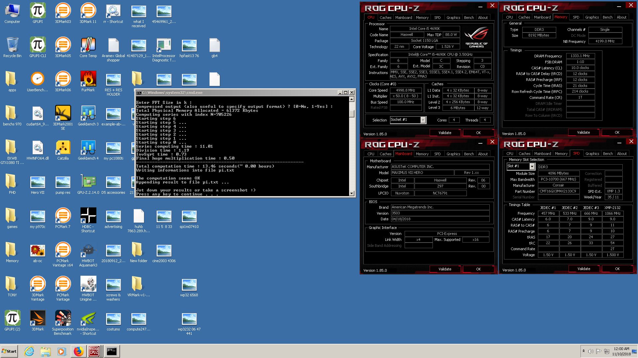Expand the Socket #1 selection dropdown
638x358 pixels.
click(x=423, y=120)
